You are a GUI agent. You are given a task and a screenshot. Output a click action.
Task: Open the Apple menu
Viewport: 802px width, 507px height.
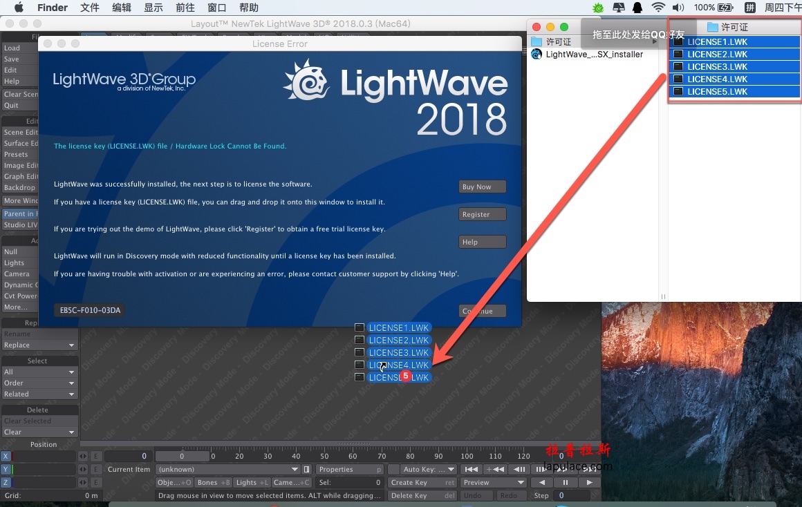coord(19,7)
